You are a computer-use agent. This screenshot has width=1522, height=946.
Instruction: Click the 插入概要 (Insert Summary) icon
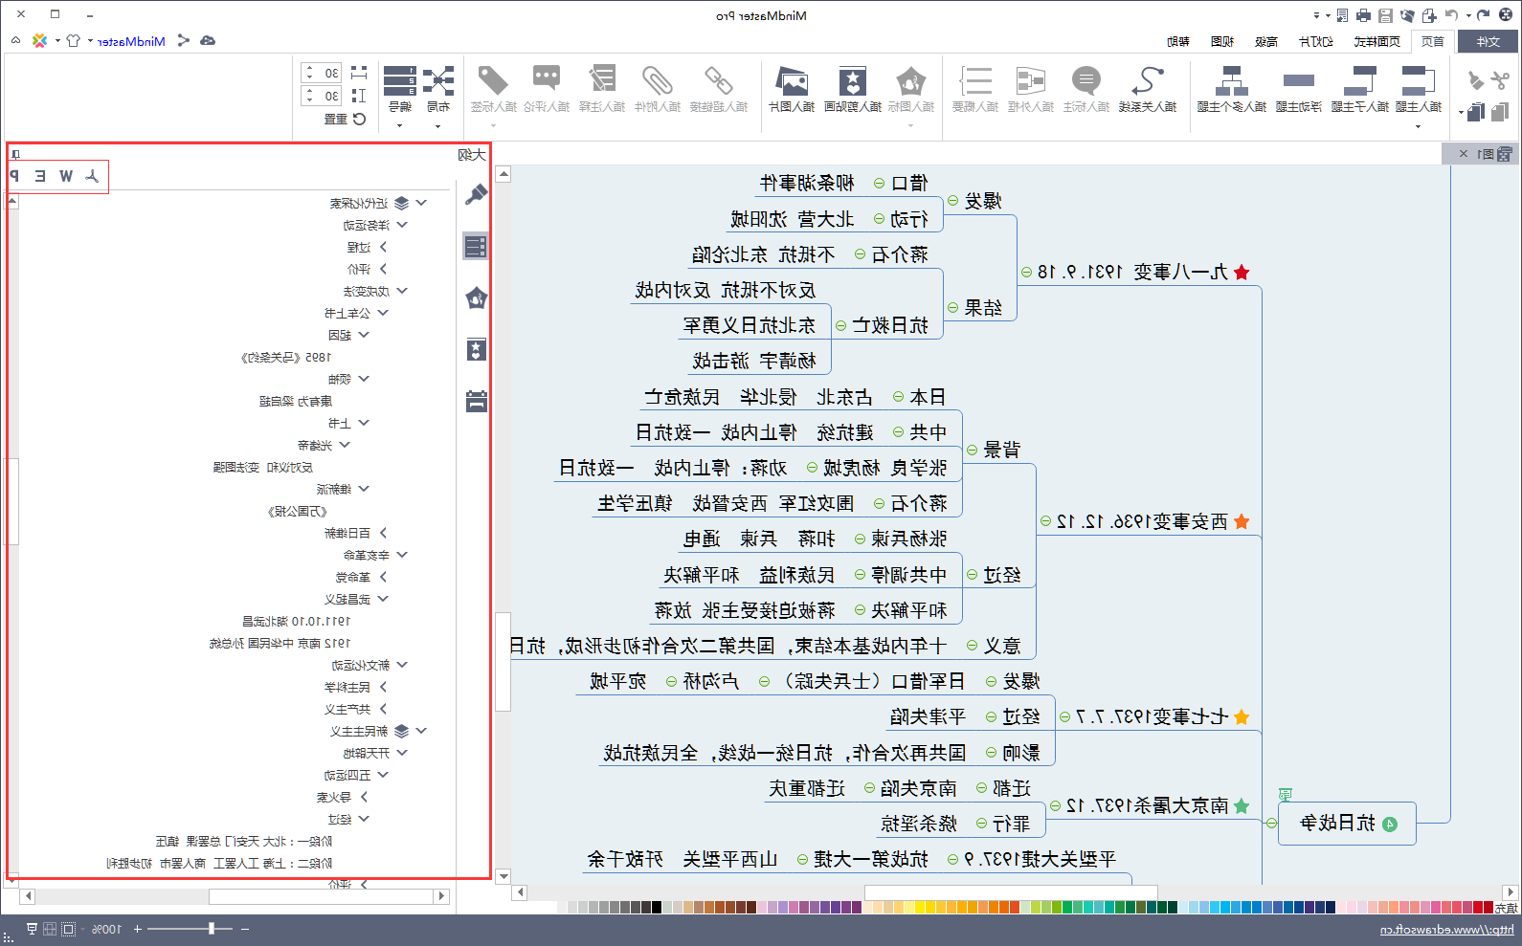[x=975, y=79]
